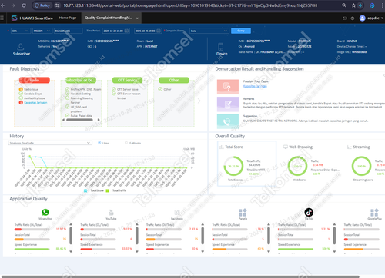Click the clock icon beside the mail icon
The width and height of the screenshot is (385, 278).
pyautogui.click(x=353, y=18)
